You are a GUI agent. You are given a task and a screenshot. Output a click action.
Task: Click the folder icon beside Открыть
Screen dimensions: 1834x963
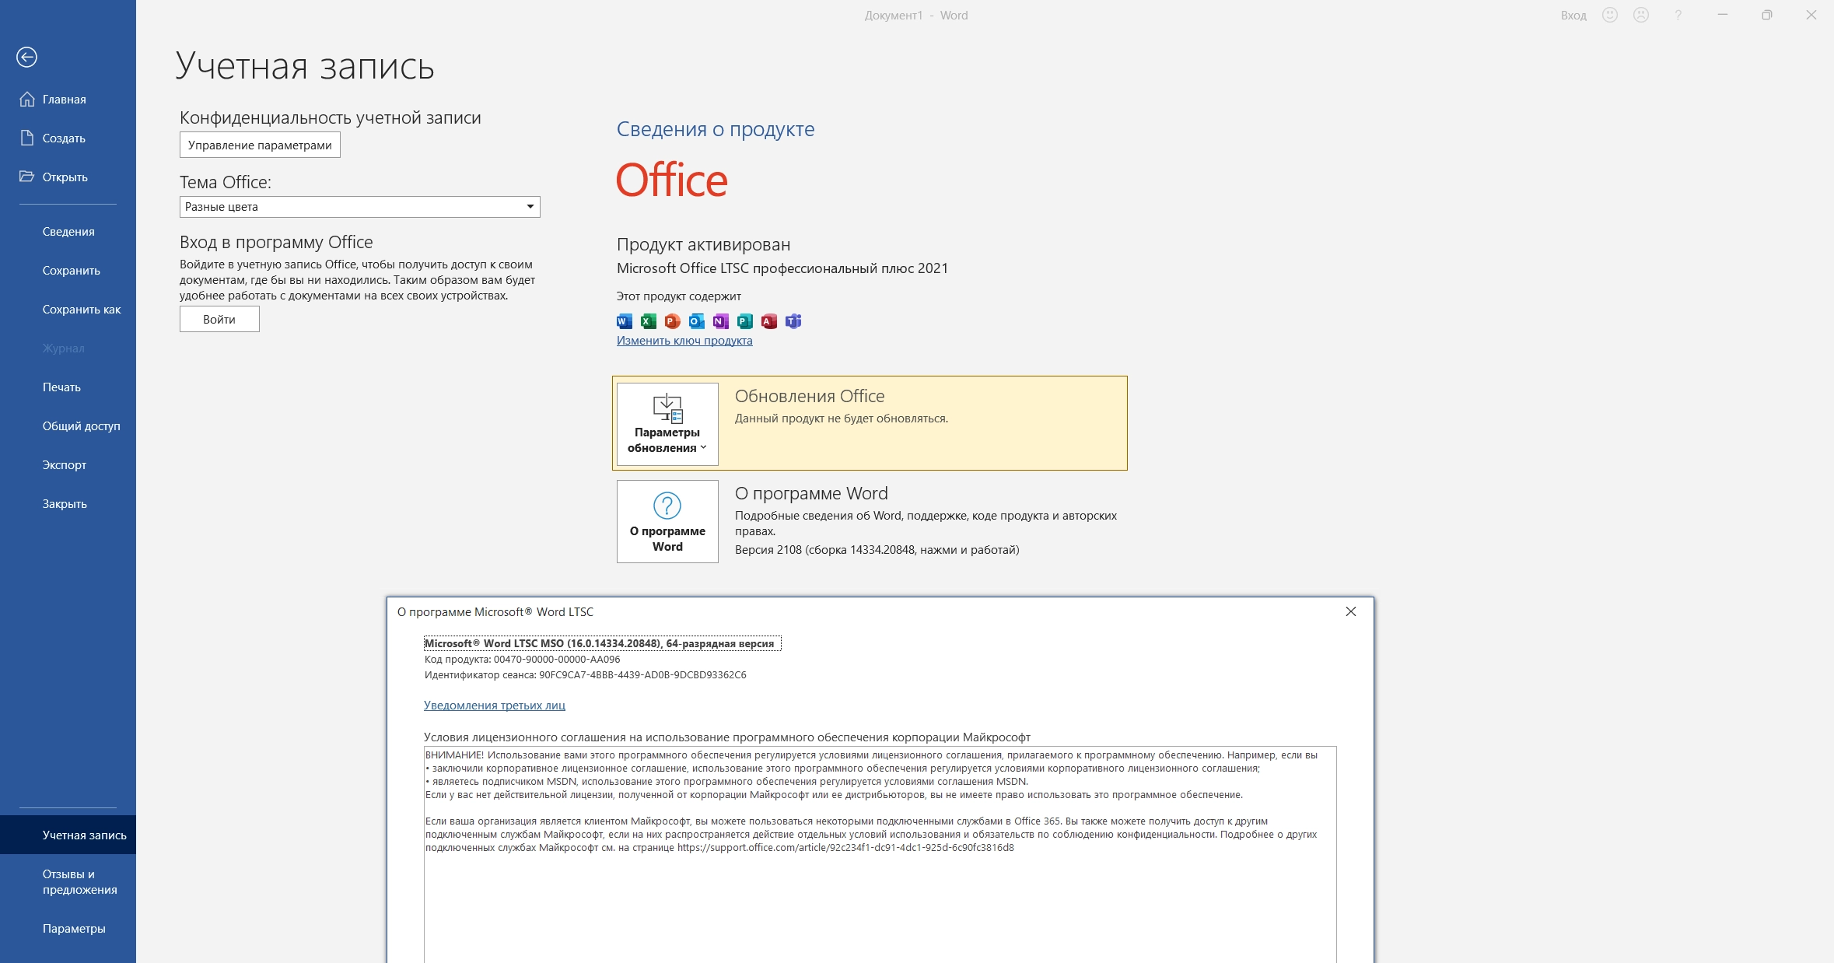click(x=27, y=176)
